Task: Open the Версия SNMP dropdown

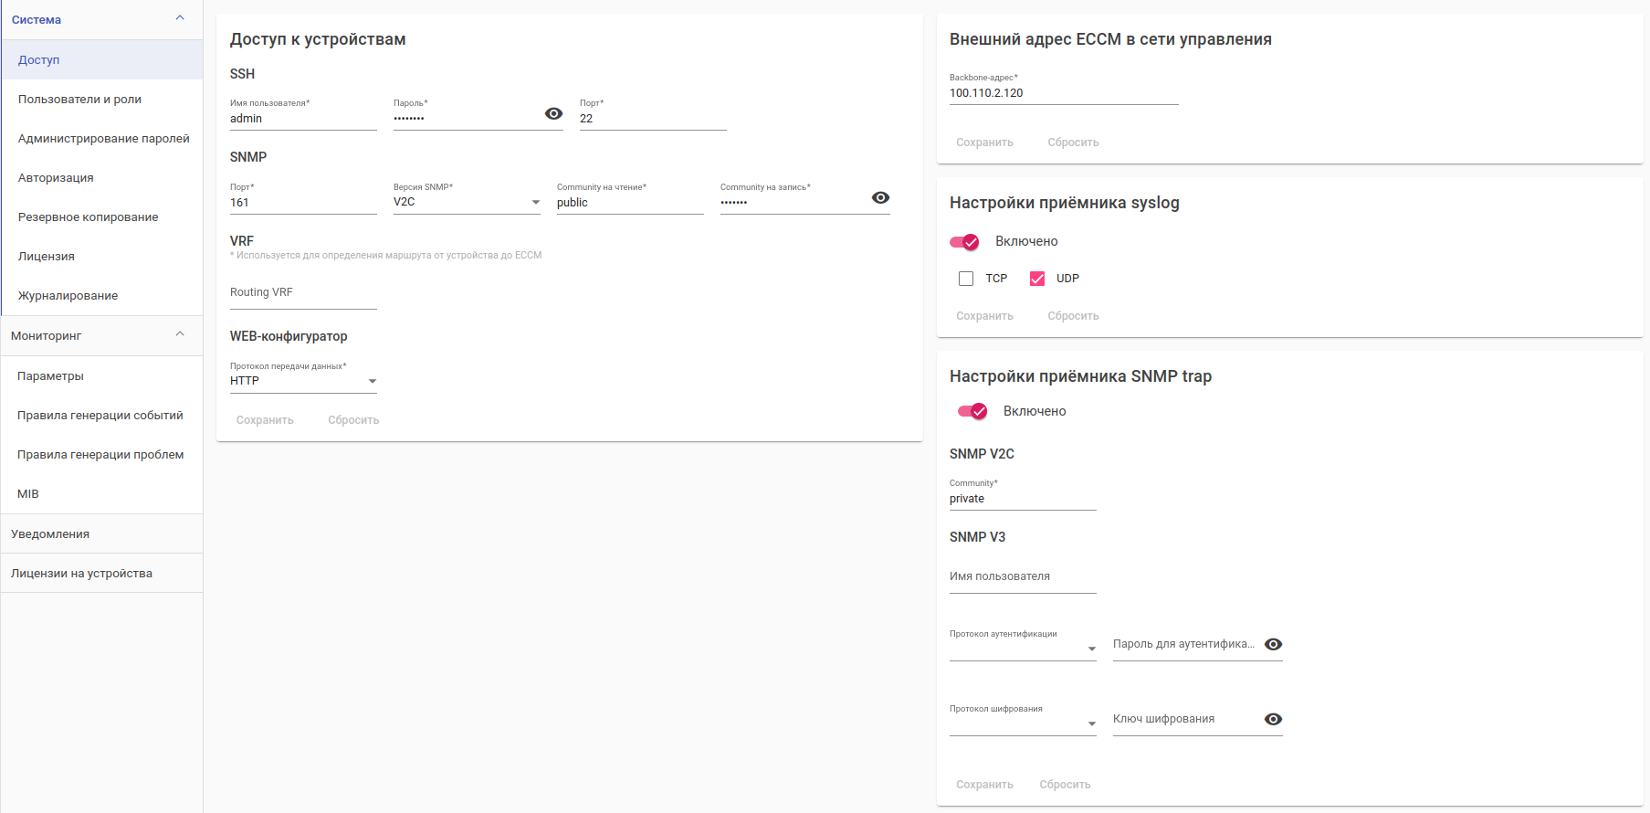Action: [x=467, y=202]
